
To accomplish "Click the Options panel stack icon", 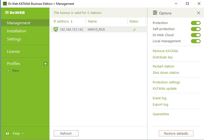I will (x=155, y=13).
